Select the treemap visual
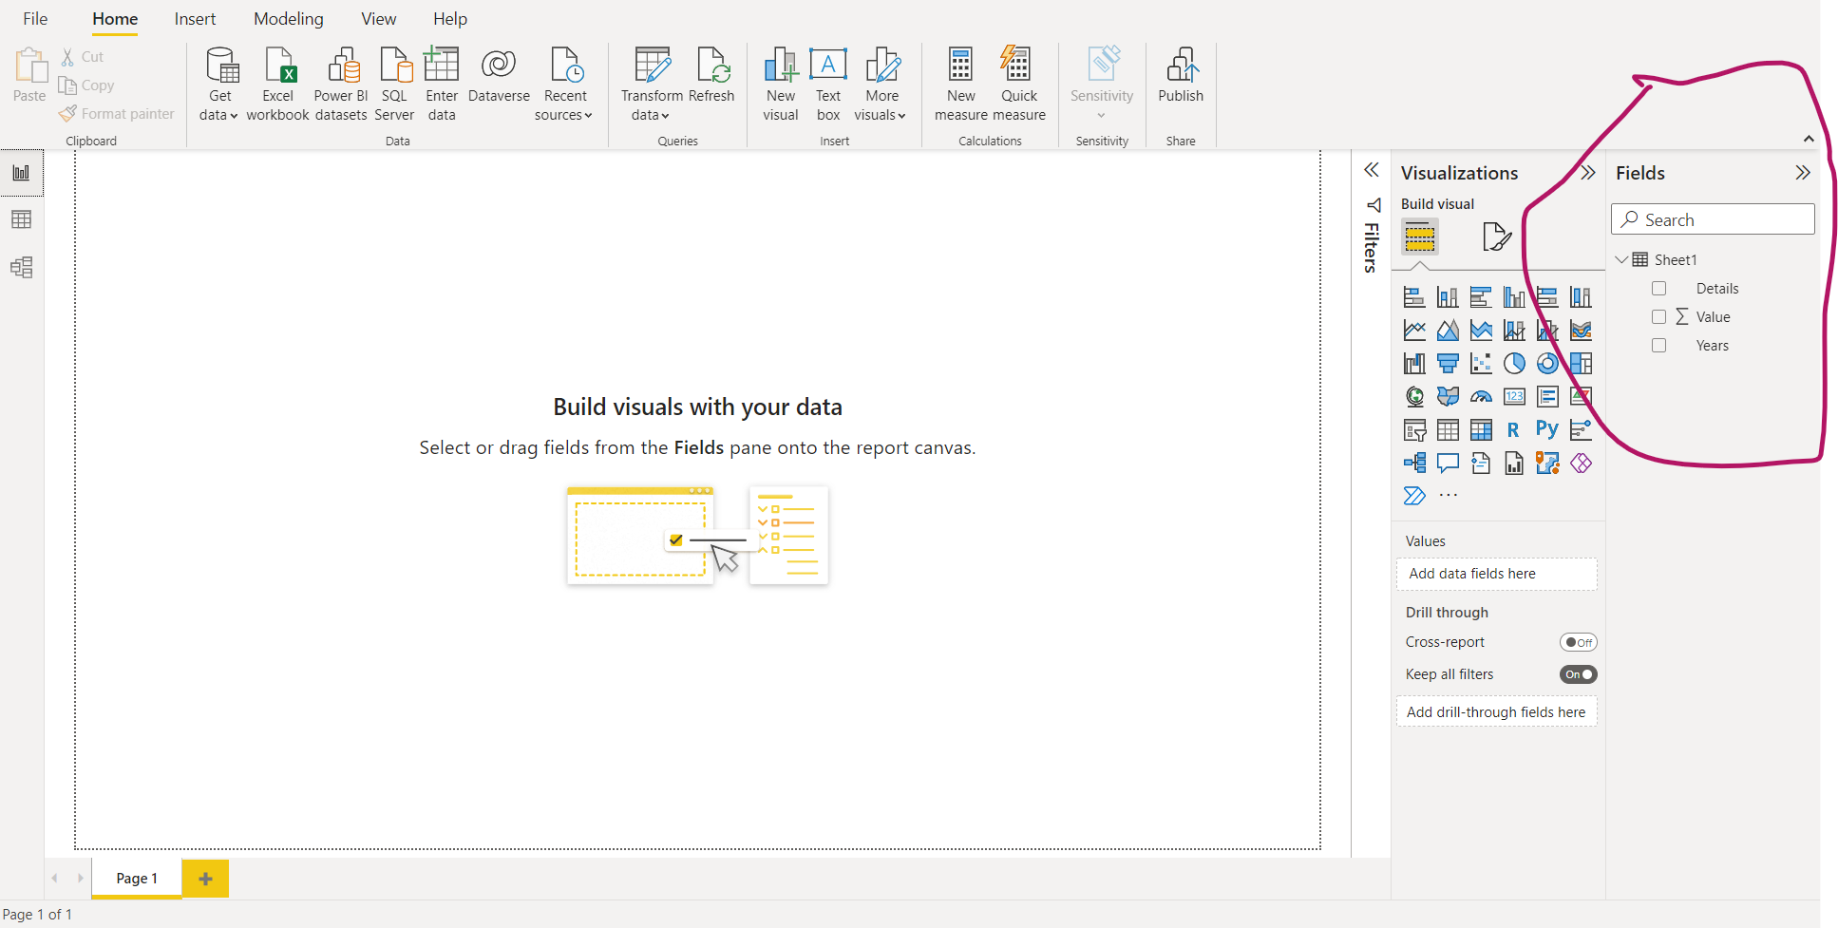The height and width of the screenshot is (928, 1838). pyautogui.click(x=1581, y=364)
